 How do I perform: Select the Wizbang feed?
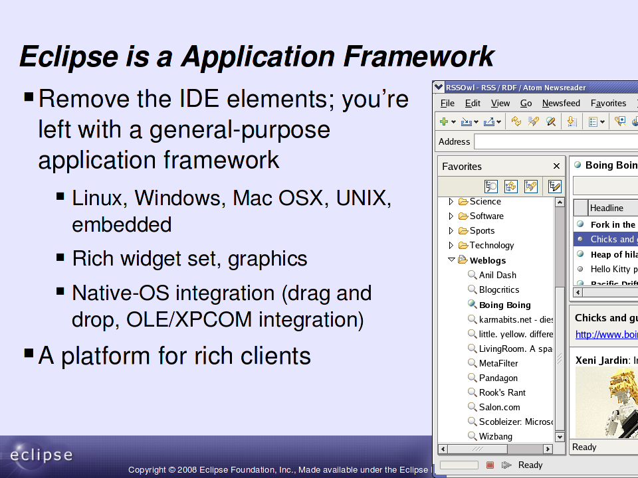point(496,437)
